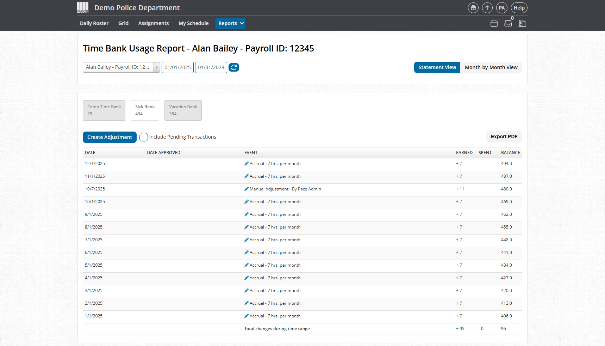Click the PACE logo
This screenshot has width=605, height=346.
tap(83, 8)
